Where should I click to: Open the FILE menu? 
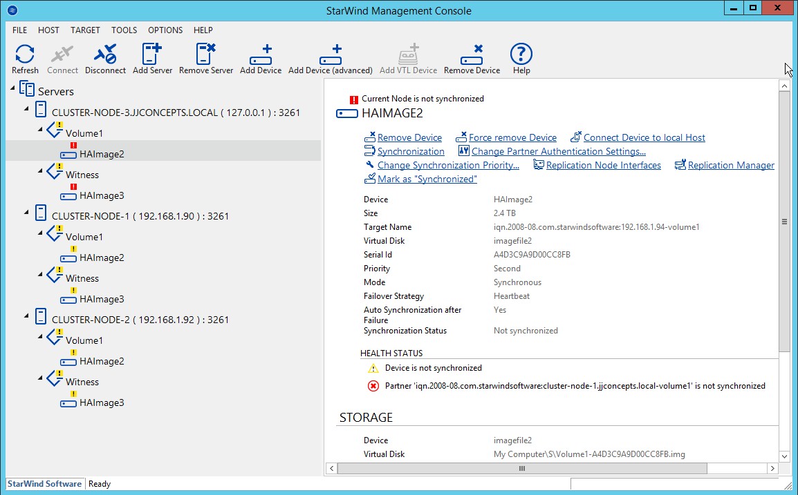[x=20, y=30]
